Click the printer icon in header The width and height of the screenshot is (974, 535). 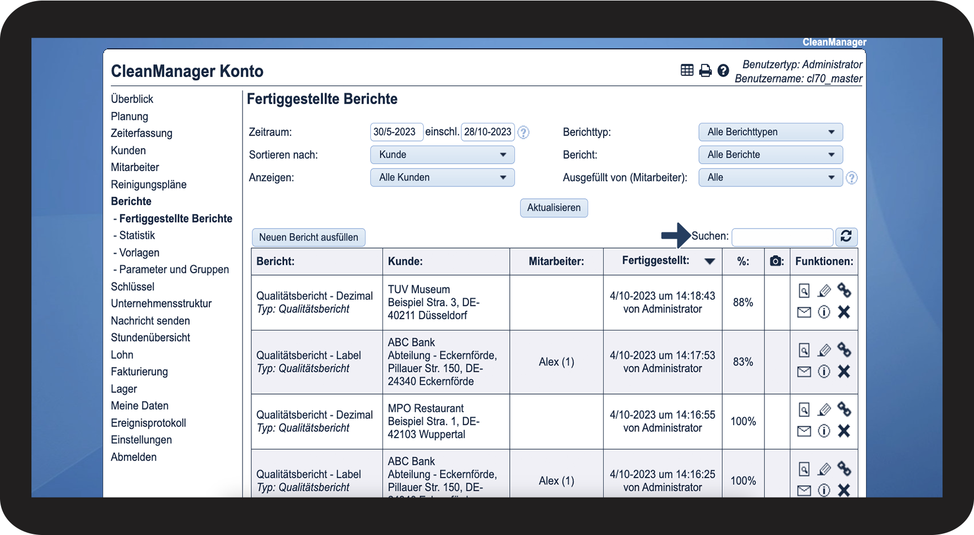pyautogui.click(x=705, y=71)
